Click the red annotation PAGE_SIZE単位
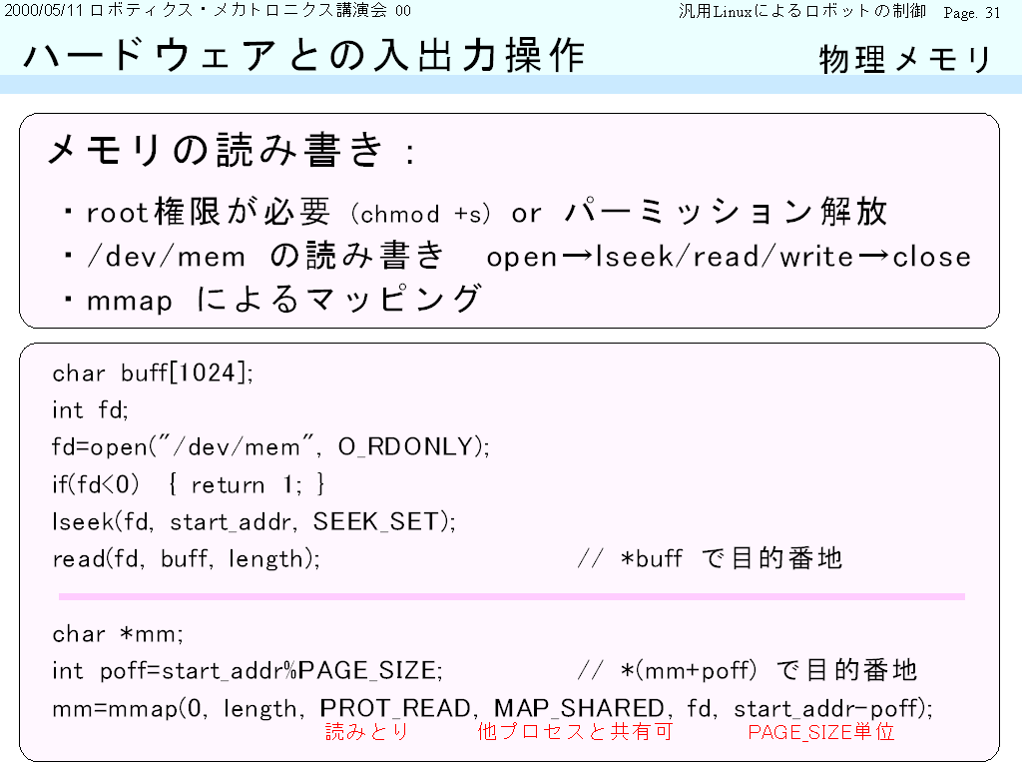Image resolution: width=1022 pixels, height=767 pixels. point(820,732)
